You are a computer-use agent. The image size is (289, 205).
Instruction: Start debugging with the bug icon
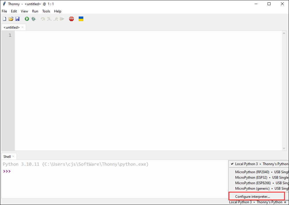(34, 19)
